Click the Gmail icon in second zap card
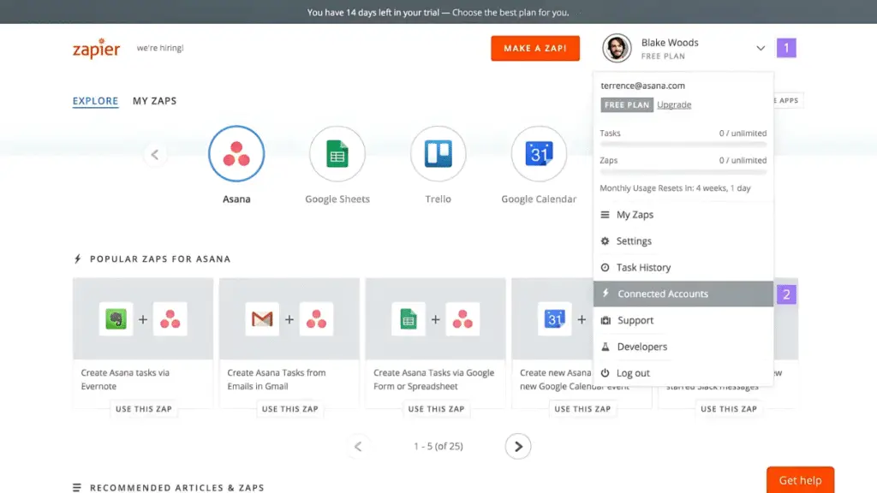The height and width of the screenshot is (493, 877). tap(262, 319)
